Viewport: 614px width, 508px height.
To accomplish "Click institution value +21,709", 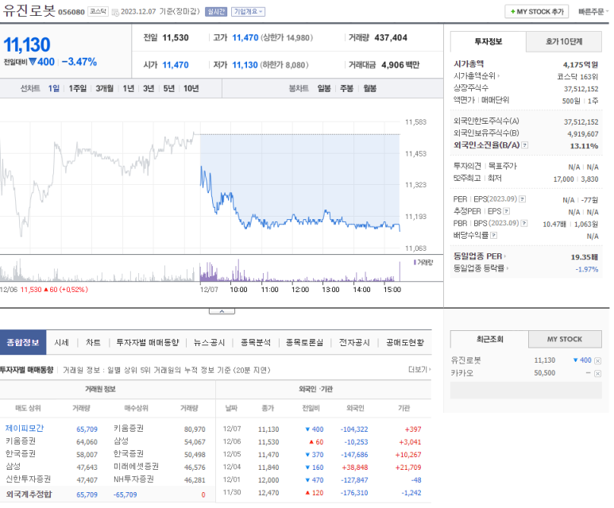I will click(408, 468).
